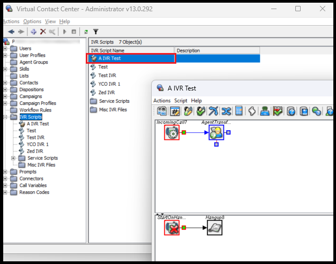Expand the User Profiles folder

(5, 56)
